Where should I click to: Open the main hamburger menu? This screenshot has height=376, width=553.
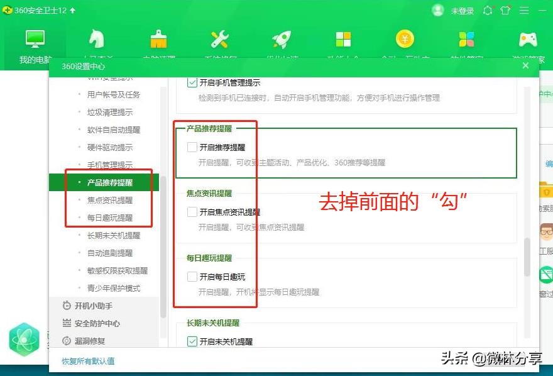point(524,11)
